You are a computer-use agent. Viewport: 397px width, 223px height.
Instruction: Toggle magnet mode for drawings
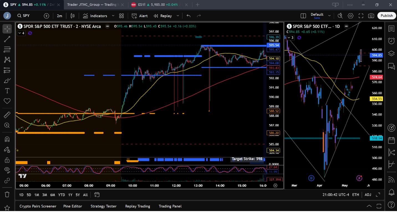click(x=7, y=139)
